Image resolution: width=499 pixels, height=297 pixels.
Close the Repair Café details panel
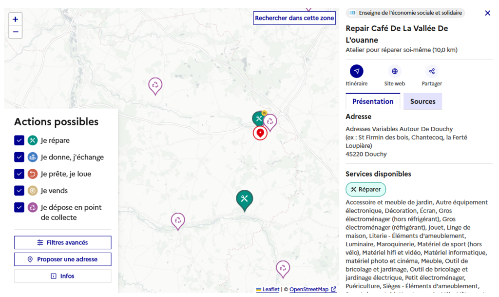(487, 13)
